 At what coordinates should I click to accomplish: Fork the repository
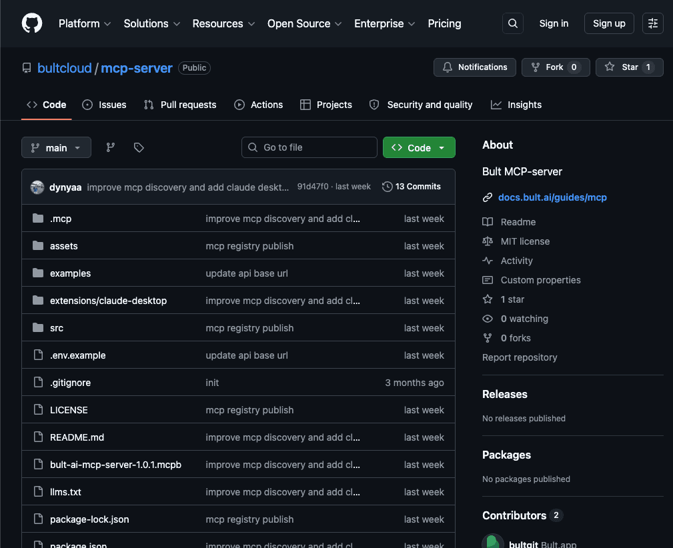556,67
